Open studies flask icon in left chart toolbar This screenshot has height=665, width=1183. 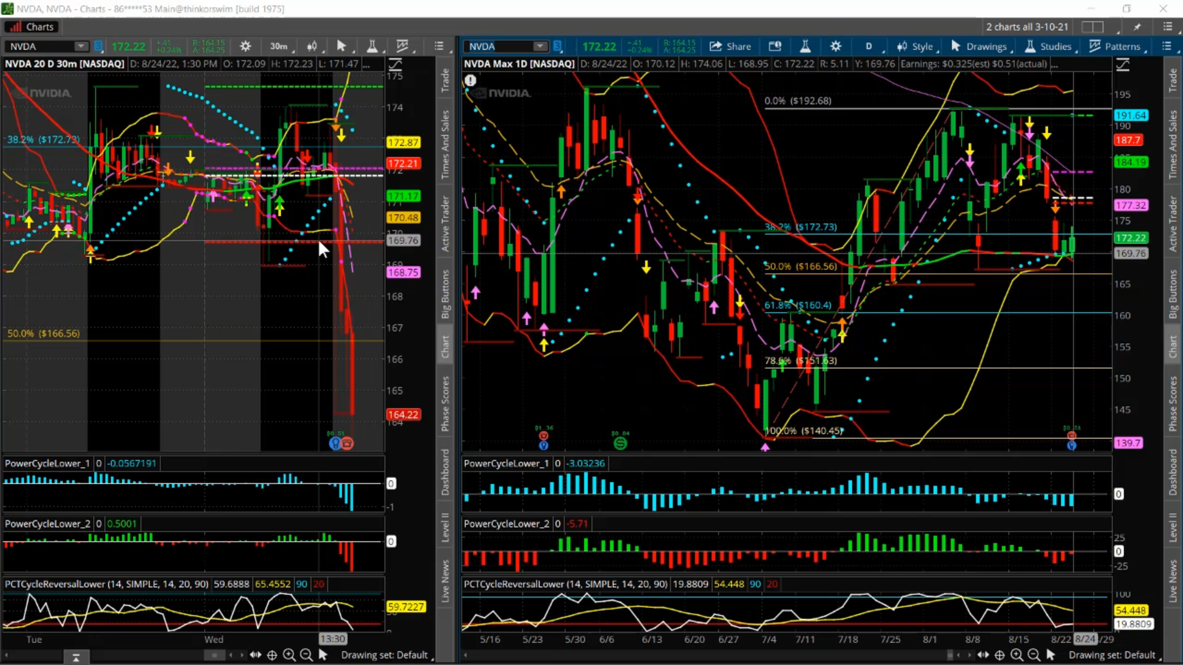pos(372,46)
